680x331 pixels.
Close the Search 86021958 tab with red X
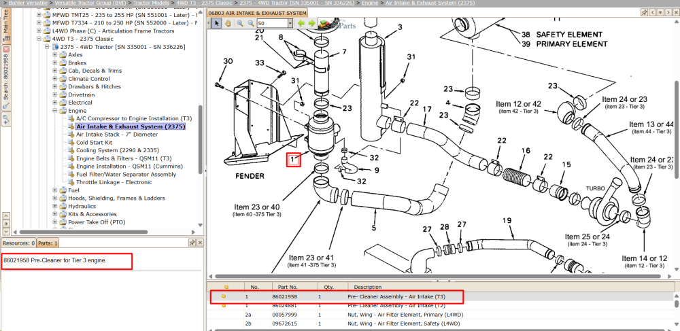coord(6,49)
